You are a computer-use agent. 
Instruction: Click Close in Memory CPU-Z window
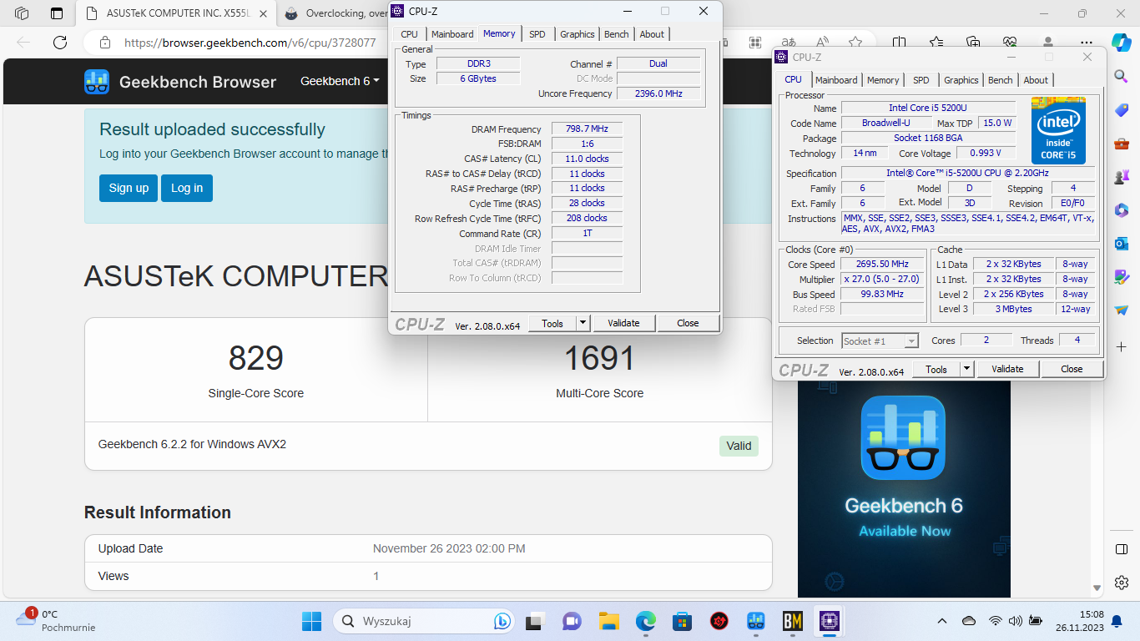coord(688,323)
